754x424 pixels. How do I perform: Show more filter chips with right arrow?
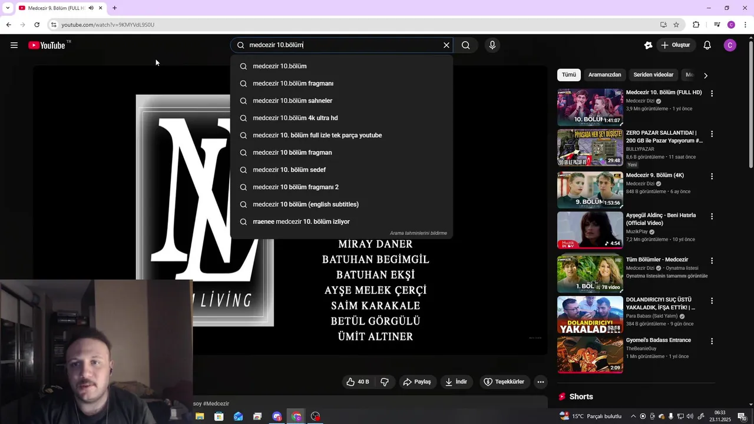(706, 75)
